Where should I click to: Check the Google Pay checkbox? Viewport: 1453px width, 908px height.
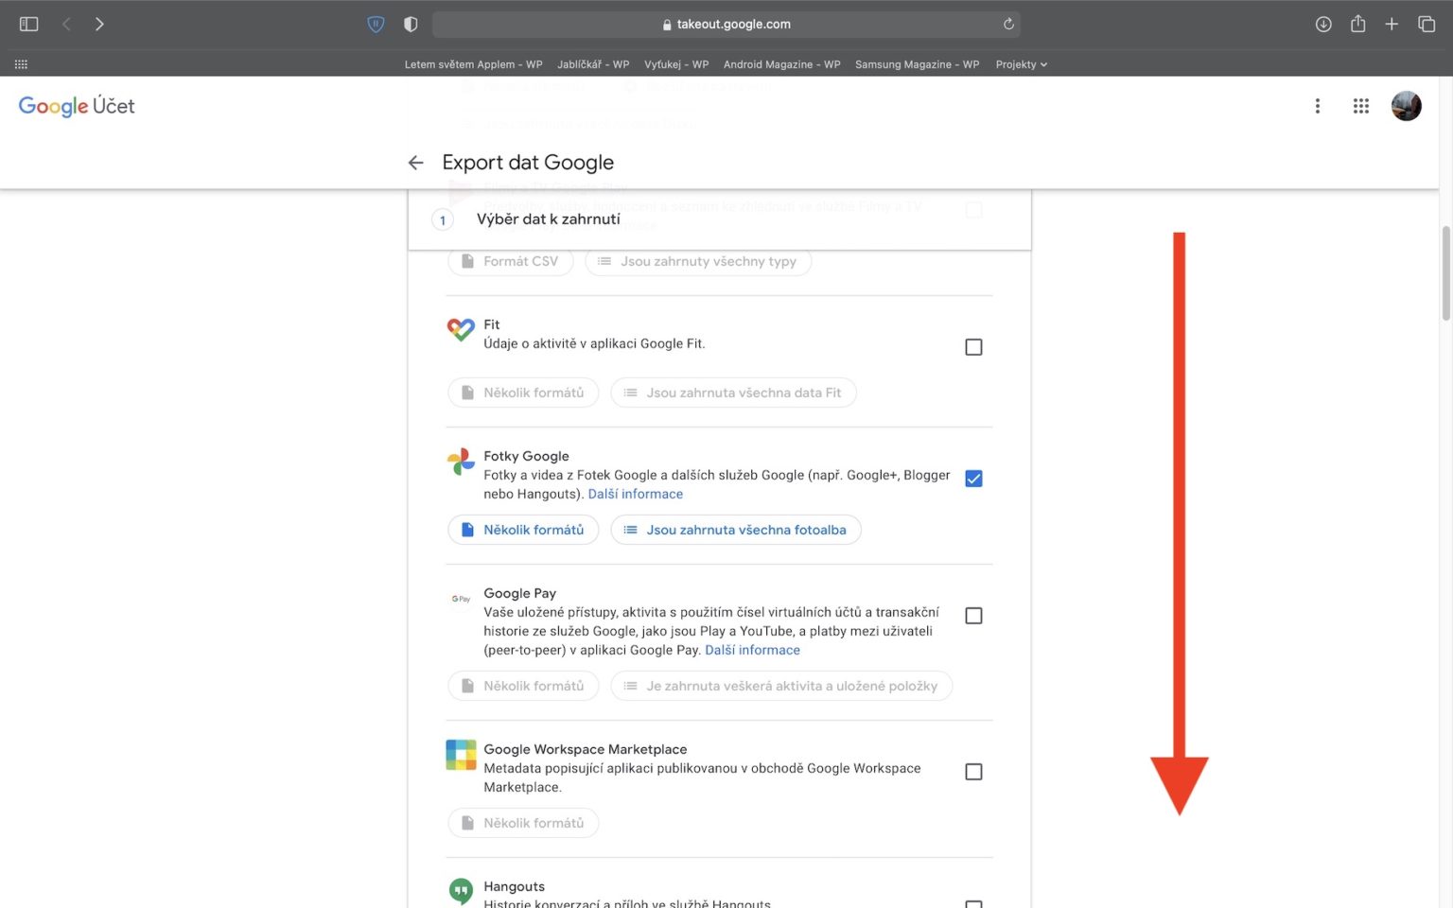pyautogui.click(x=973, y=615)
